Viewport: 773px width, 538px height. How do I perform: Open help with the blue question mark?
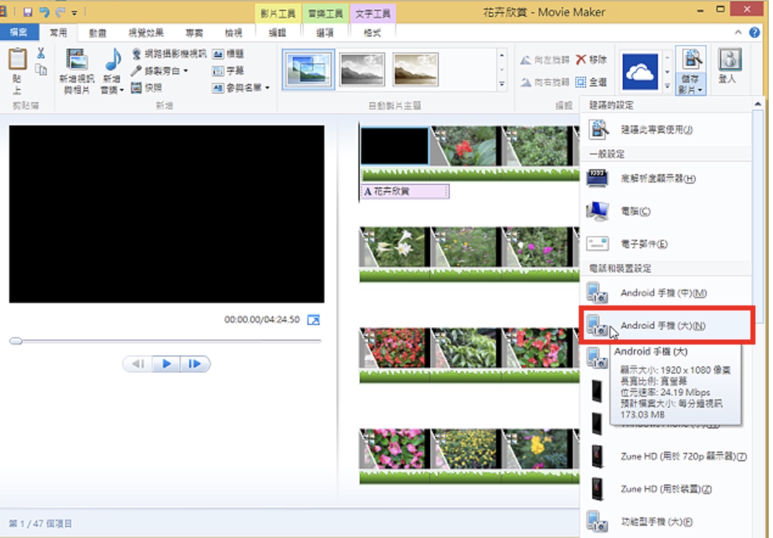point(755,33)
